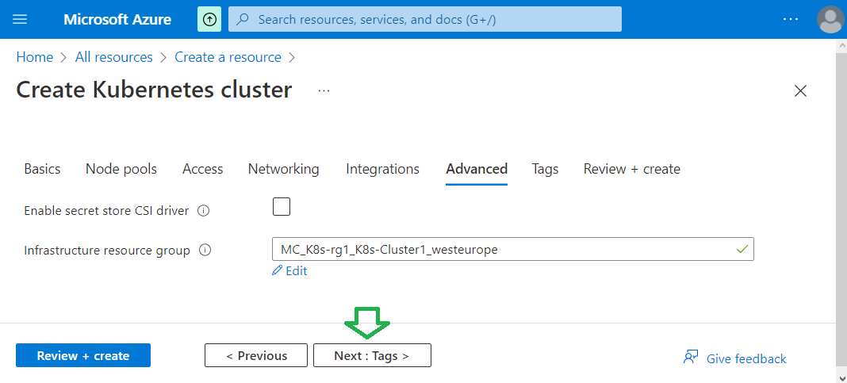Open the Review + create tab

coord(631,169)
